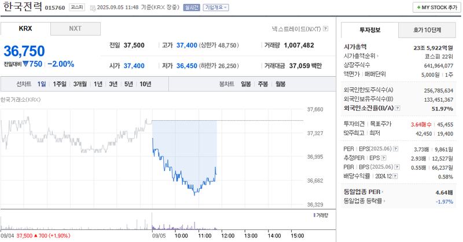Click the 실시간 real-time badge
This screenshot has height=242, width=463.
pos(192,8)
